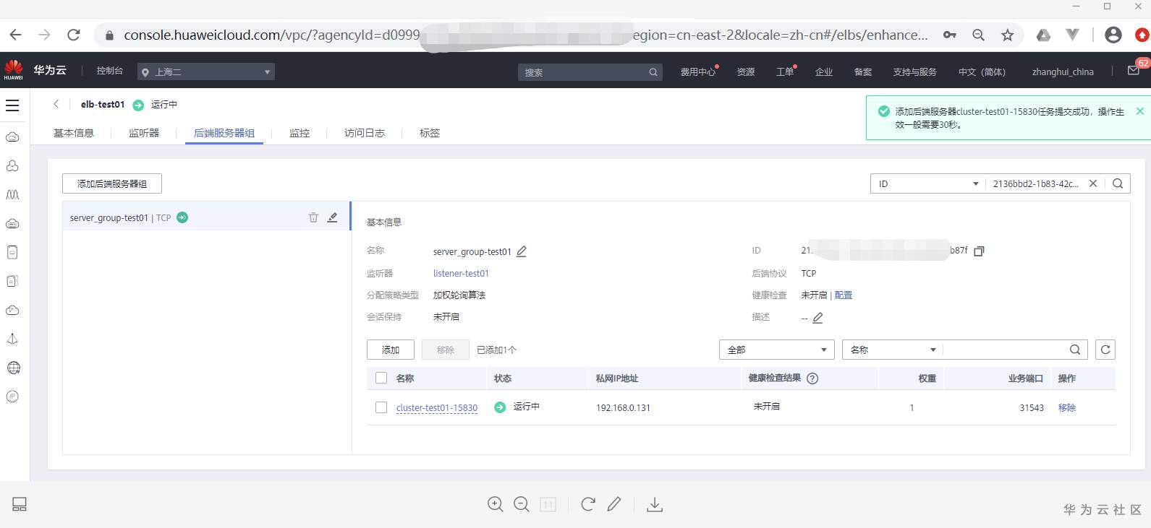Copy the server group ID

tap(979, 251)
